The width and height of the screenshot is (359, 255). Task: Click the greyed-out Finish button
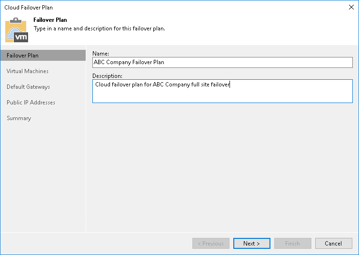(293, 243)
